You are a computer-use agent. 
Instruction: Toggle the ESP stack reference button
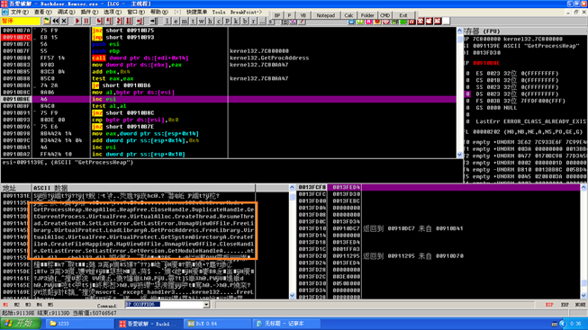(x=549, y=305)
